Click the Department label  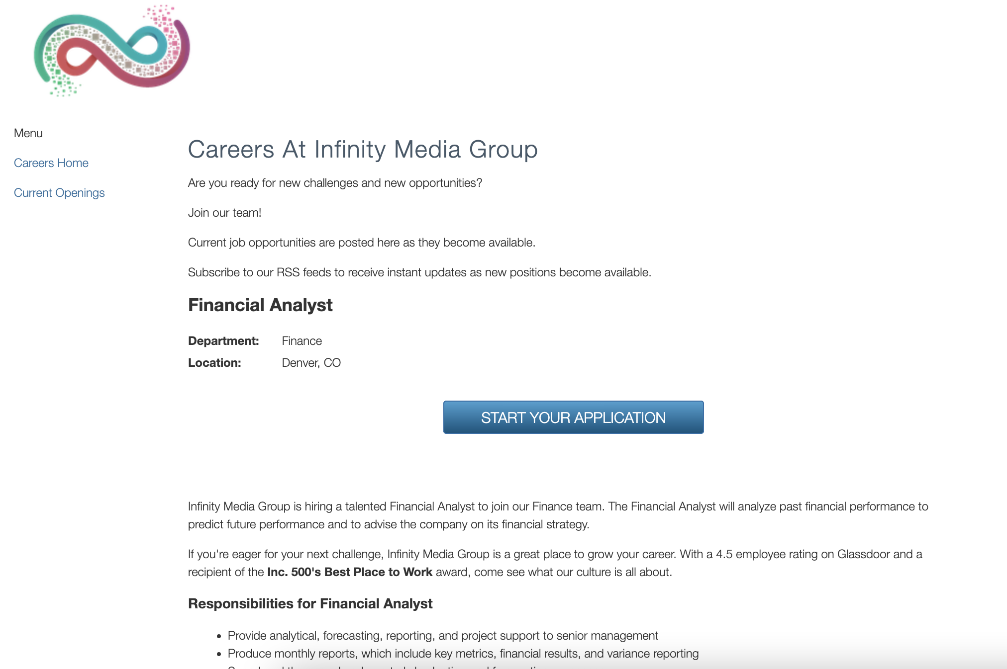pyautogui.click(x=223, y=341)
